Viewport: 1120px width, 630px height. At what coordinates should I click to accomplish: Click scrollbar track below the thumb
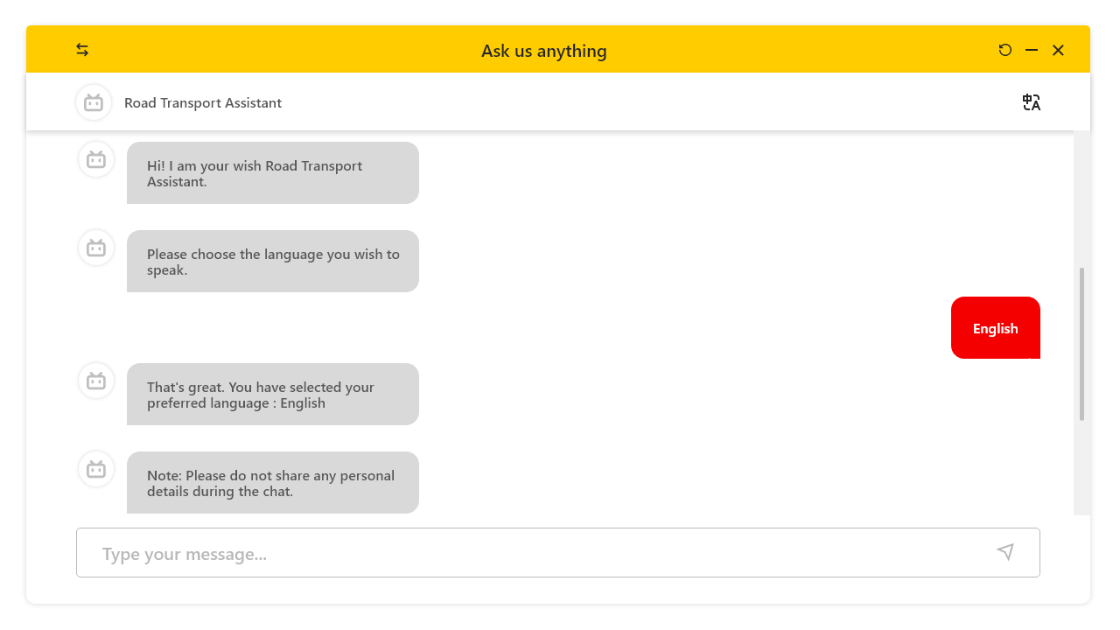coord(1081,468)
